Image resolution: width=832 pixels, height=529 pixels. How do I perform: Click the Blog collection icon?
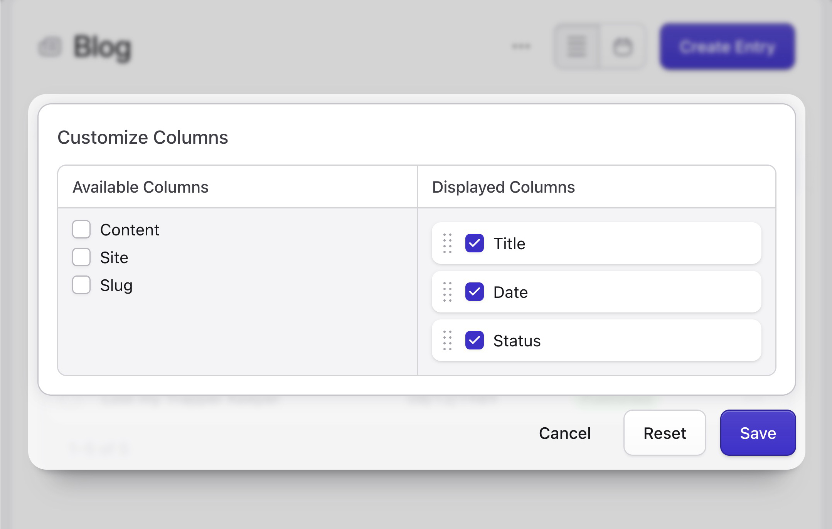coord(50,47)
